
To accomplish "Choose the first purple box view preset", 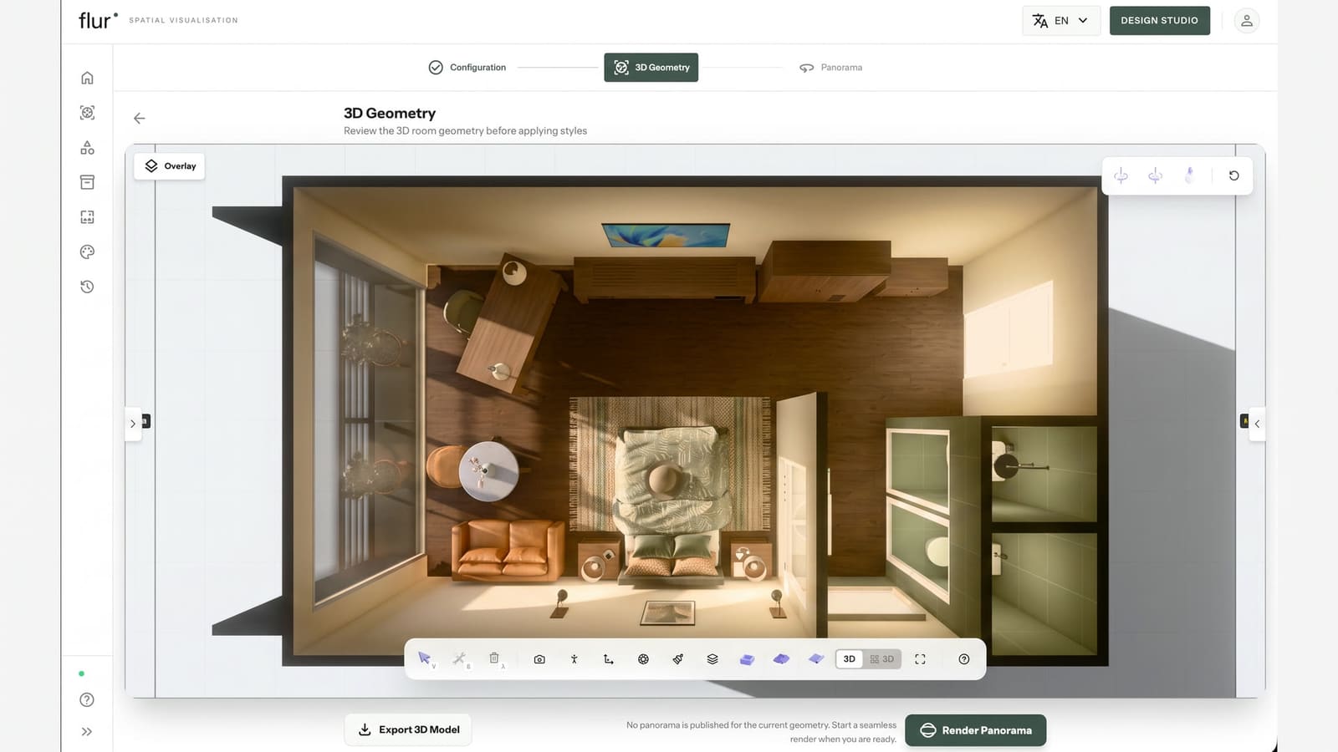I will (x=747, y=659).
